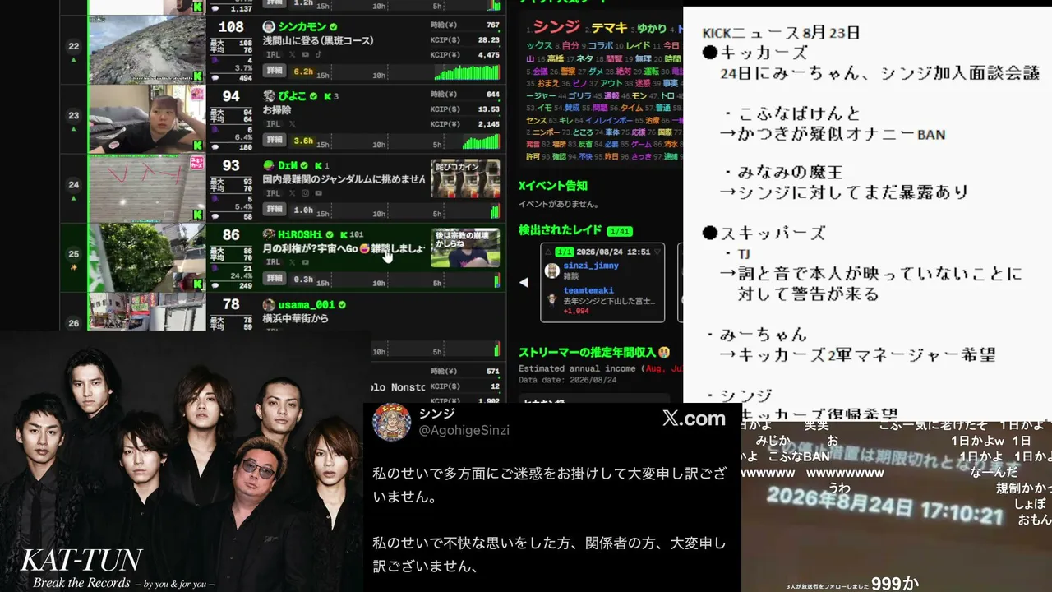This screenshot has height=592, width=1052.
Task: Open HiROSHi's stream thumbnail
Action: [147, 257]
